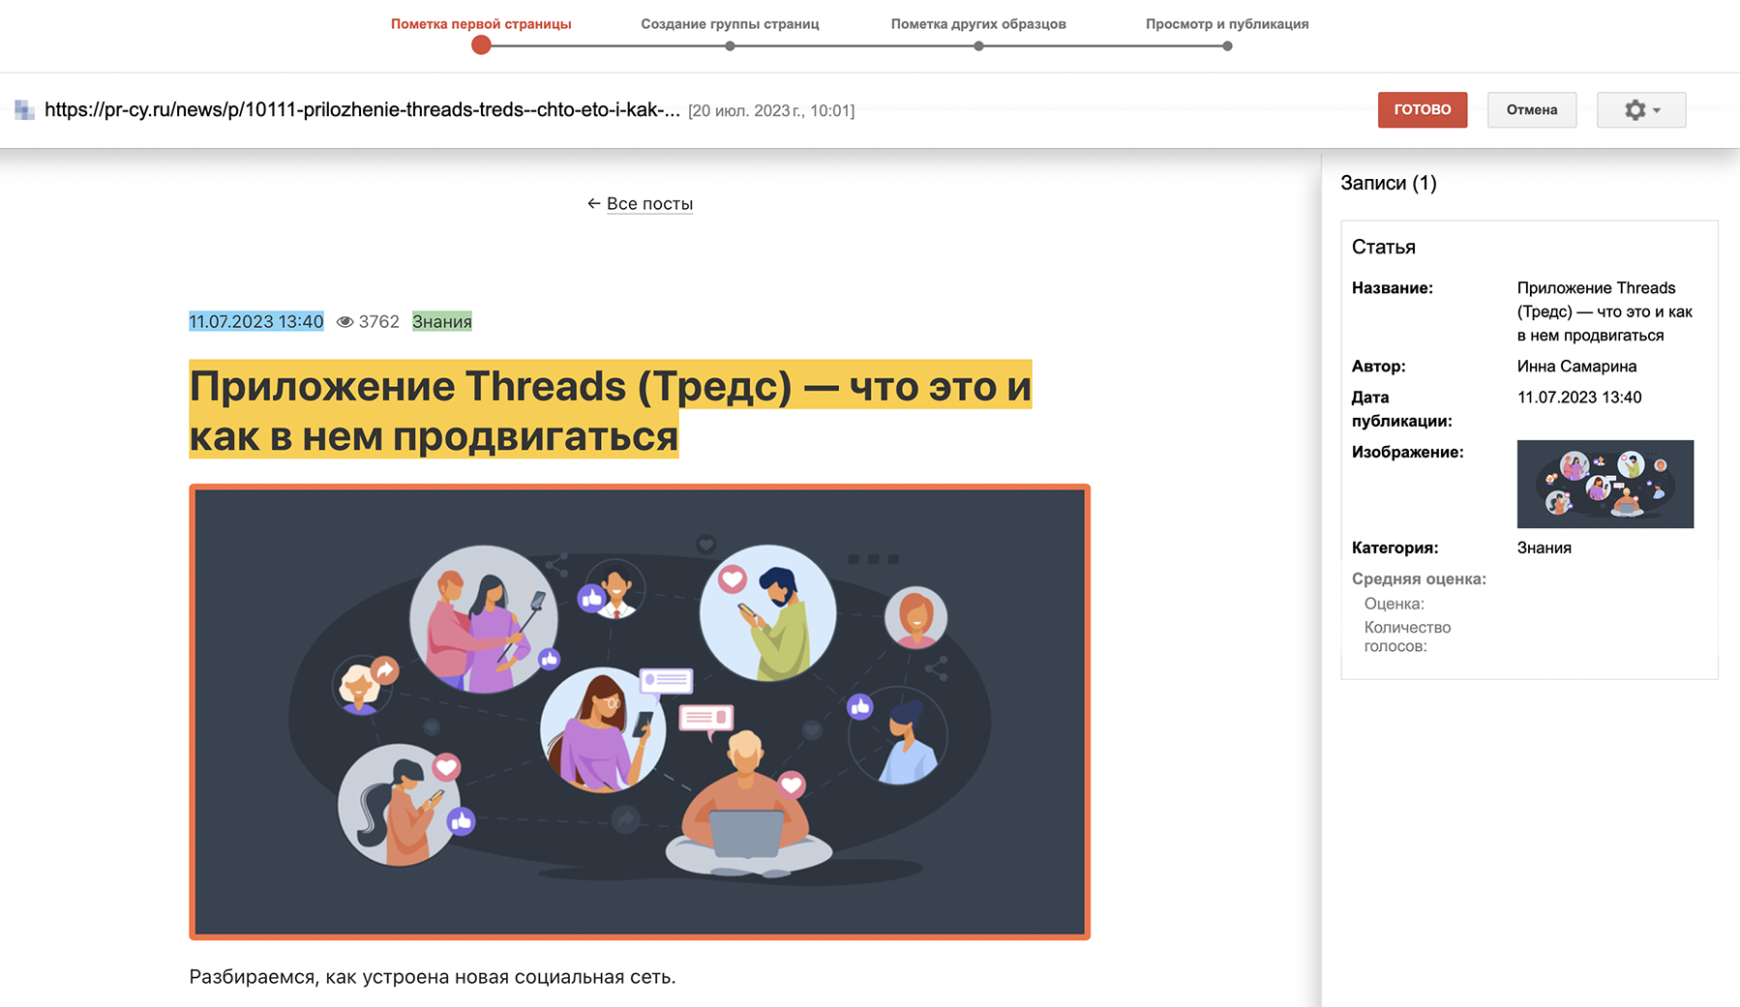
Task: Click the Количество голосов field
Action: coord(1406,637)
